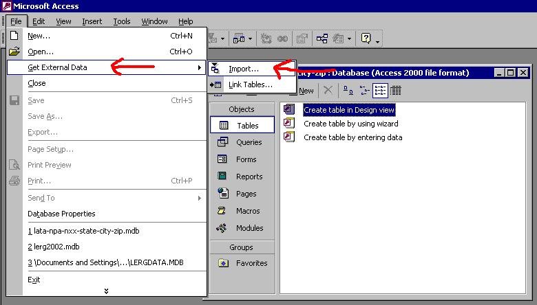Click the Code toolbar icon

tap(266, 38)
